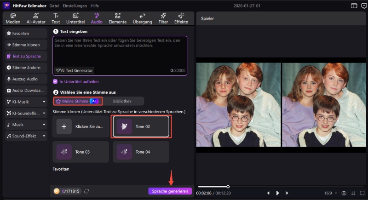This screenshot has height=200, width=368.
Task: Expand the Sound-Effekt dropdown arrow
Action: pyautogui.click(x=44, y=136)
